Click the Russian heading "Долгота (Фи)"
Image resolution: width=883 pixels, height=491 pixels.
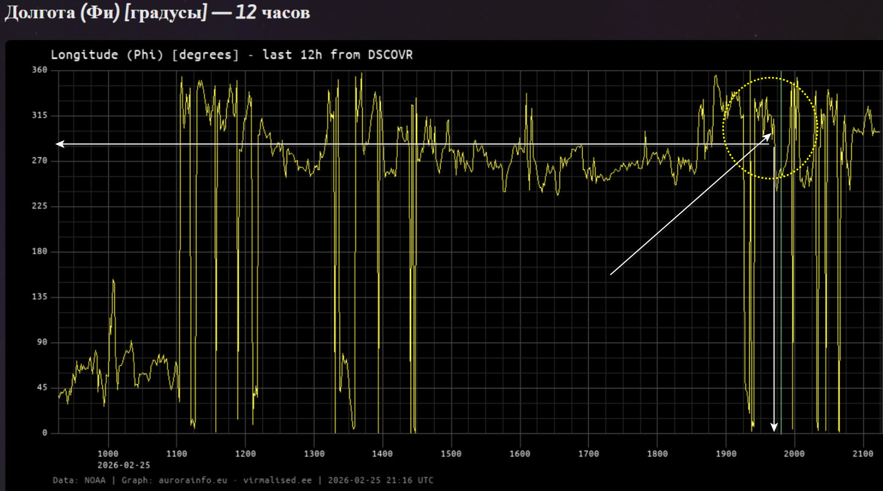point(62,13)
